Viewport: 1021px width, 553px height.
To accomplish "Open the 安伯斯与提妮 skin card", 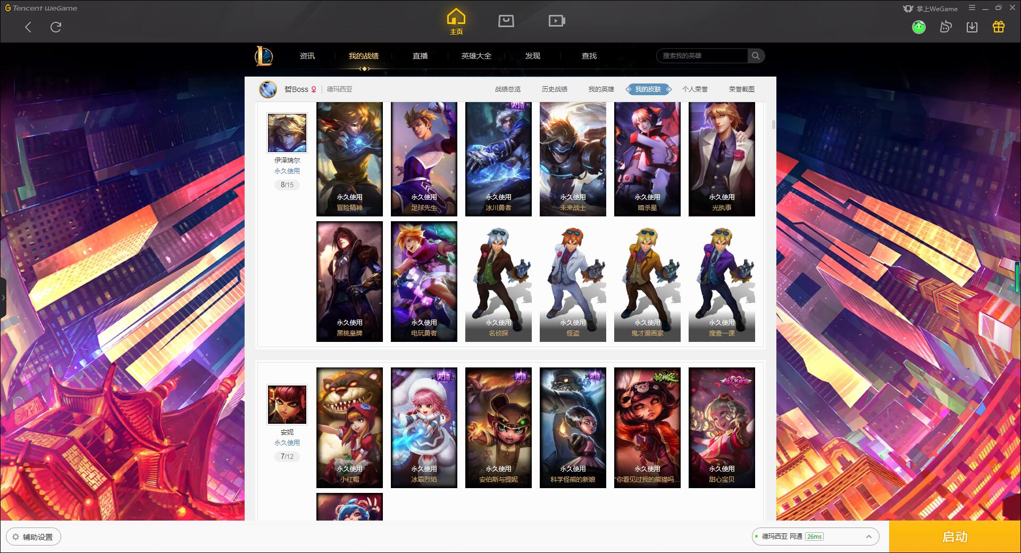I will pos(498,428).
